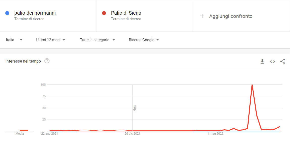Expand the Ultimi 12 mesi time range
This screenshot has width=290, height=144.
[51, 40]
